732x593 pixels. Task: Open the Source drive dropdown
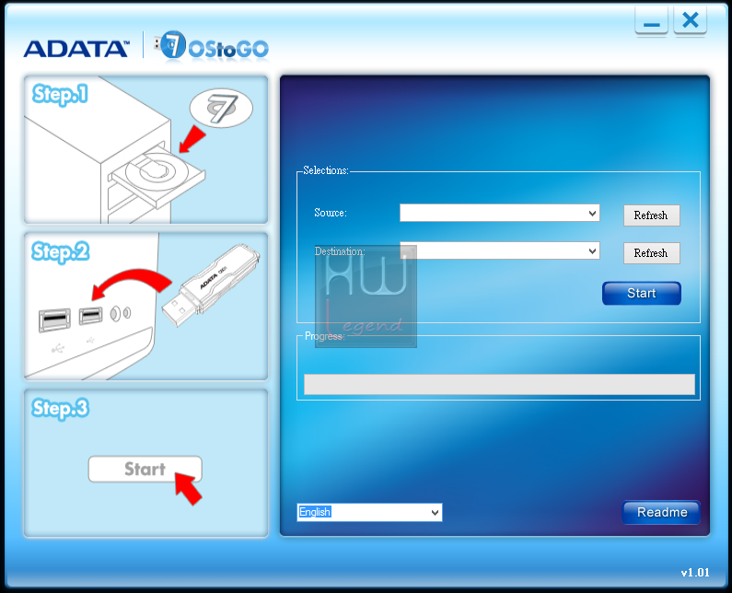[500, 213]
